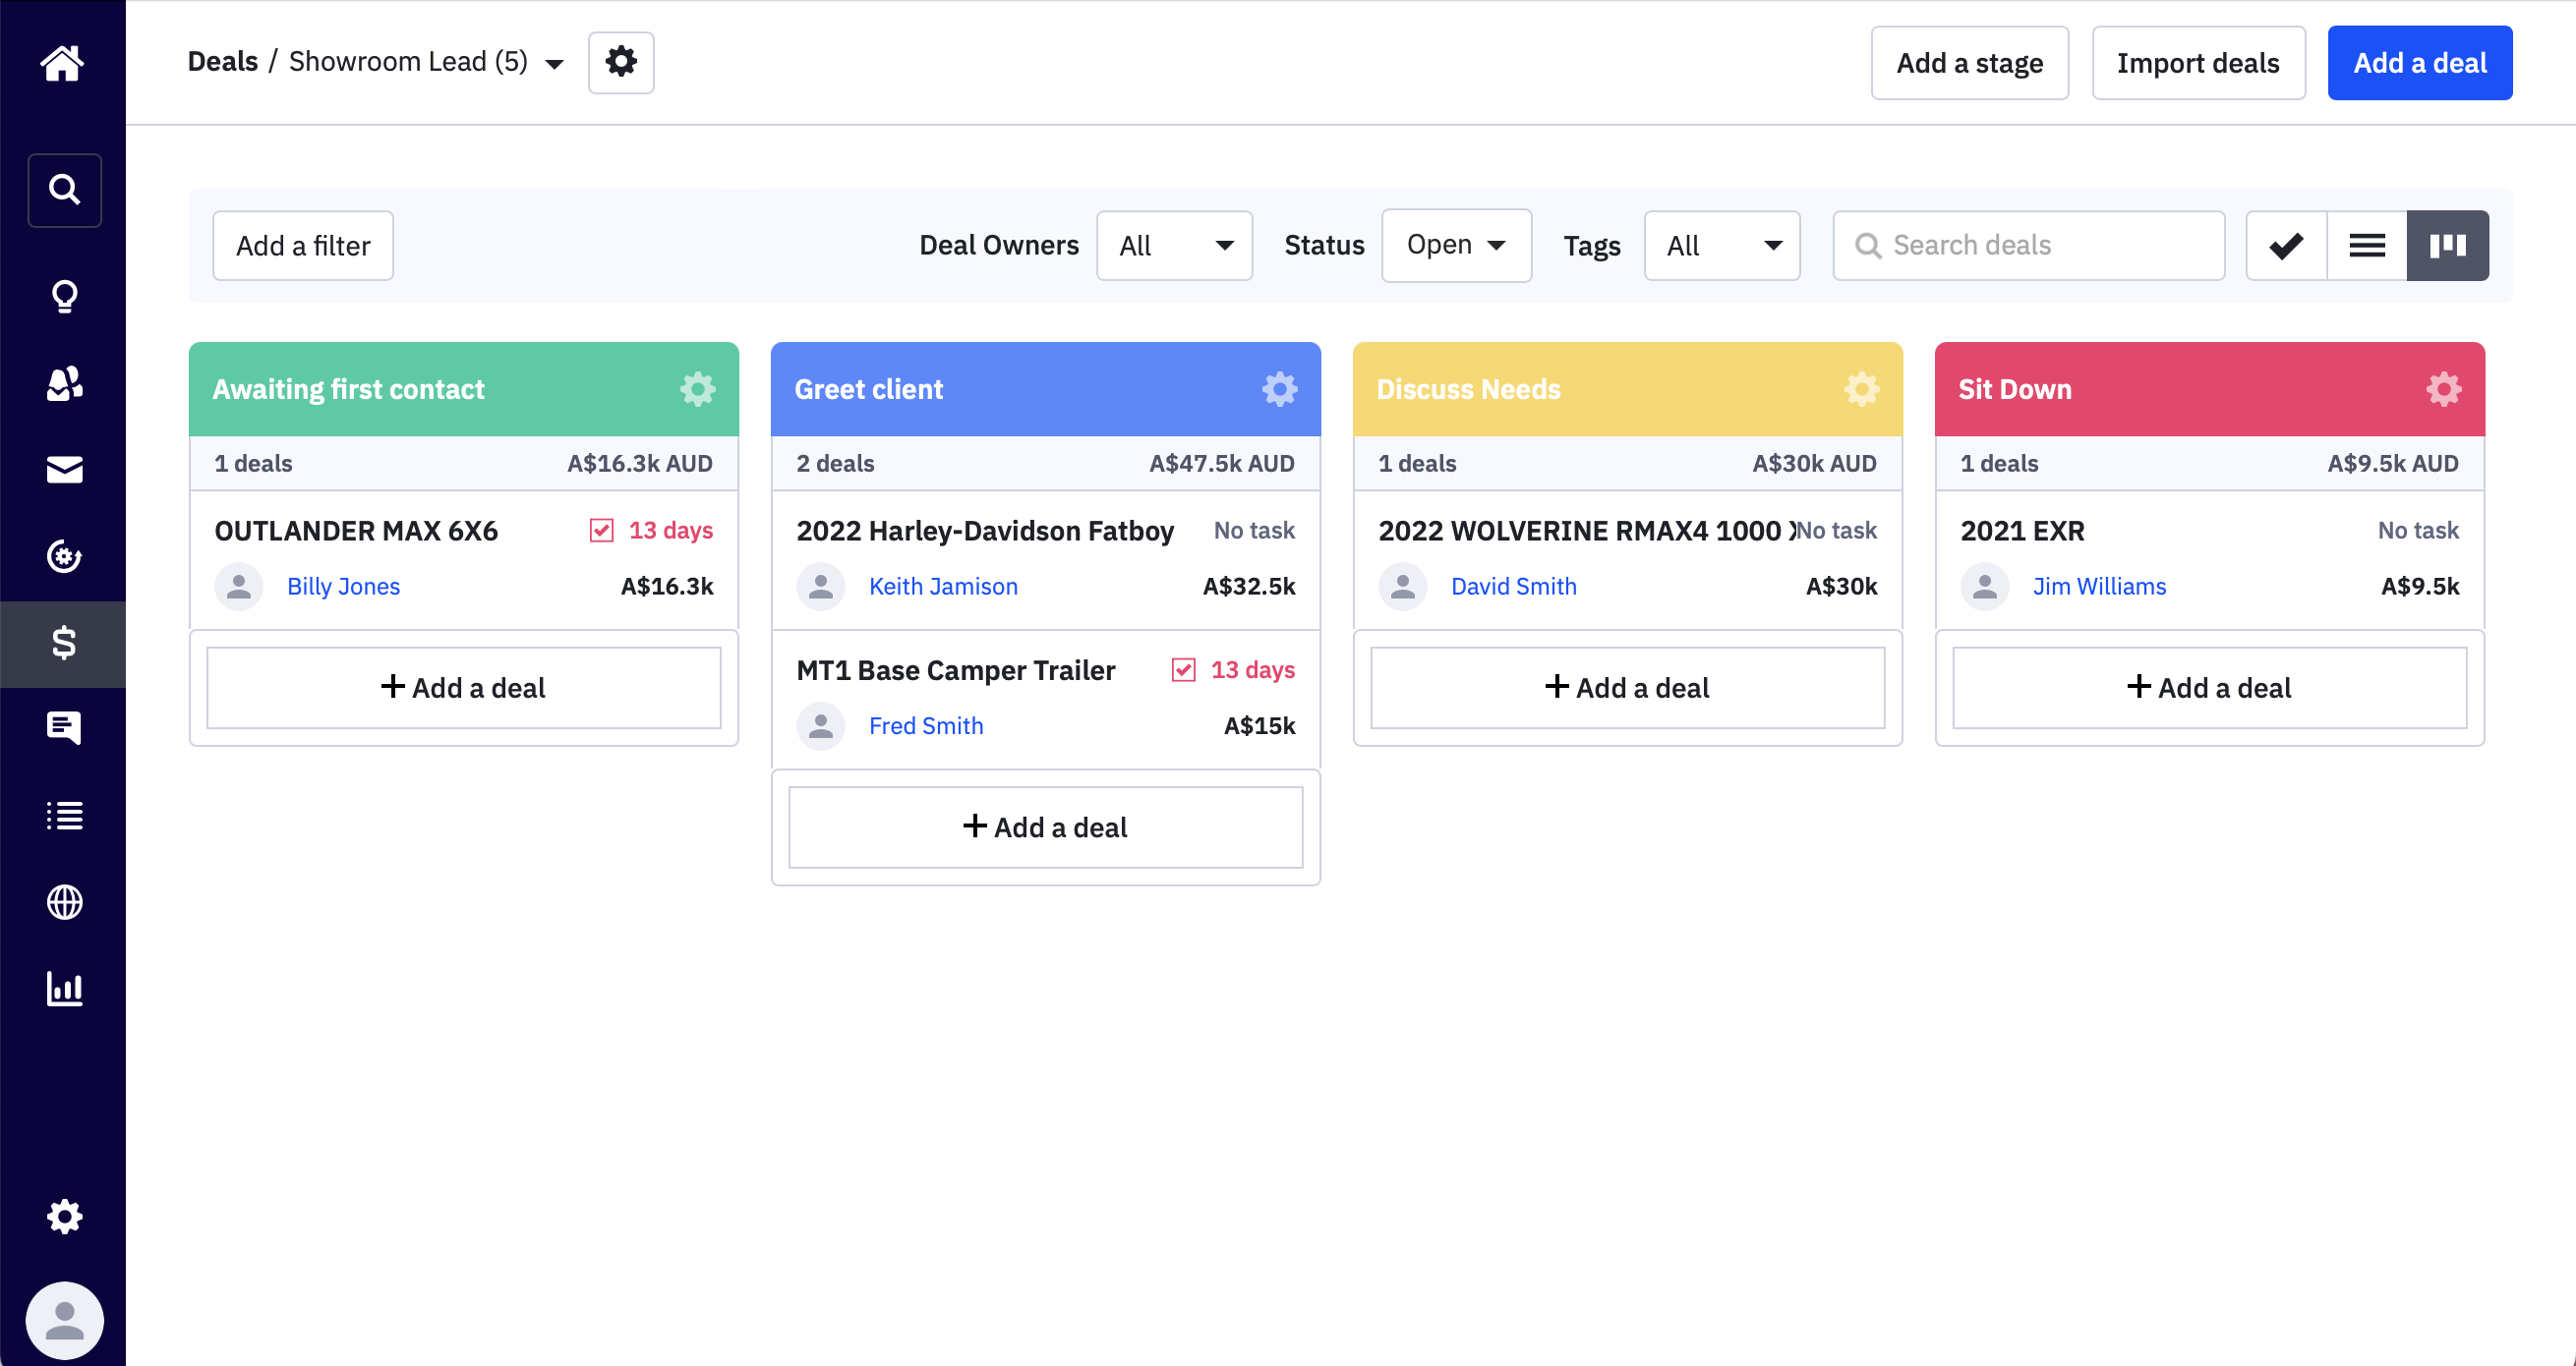Open the Conversations chat icon
Screen dimensions: 2576x1366
click(x=64, y=728)
